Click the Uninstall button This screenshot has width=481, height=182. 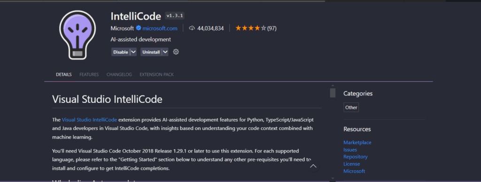coord(151,52)
